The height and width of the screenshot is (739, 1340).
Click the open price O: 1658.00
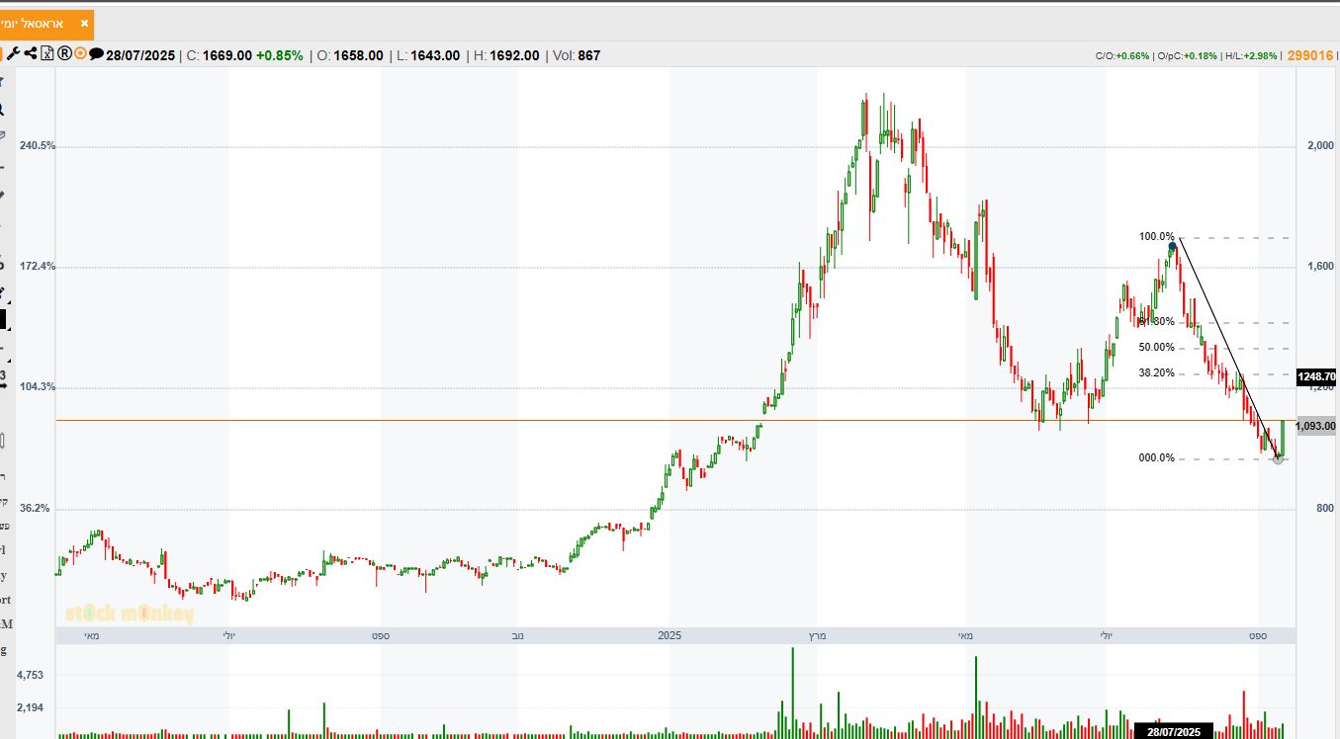[350, 55]
